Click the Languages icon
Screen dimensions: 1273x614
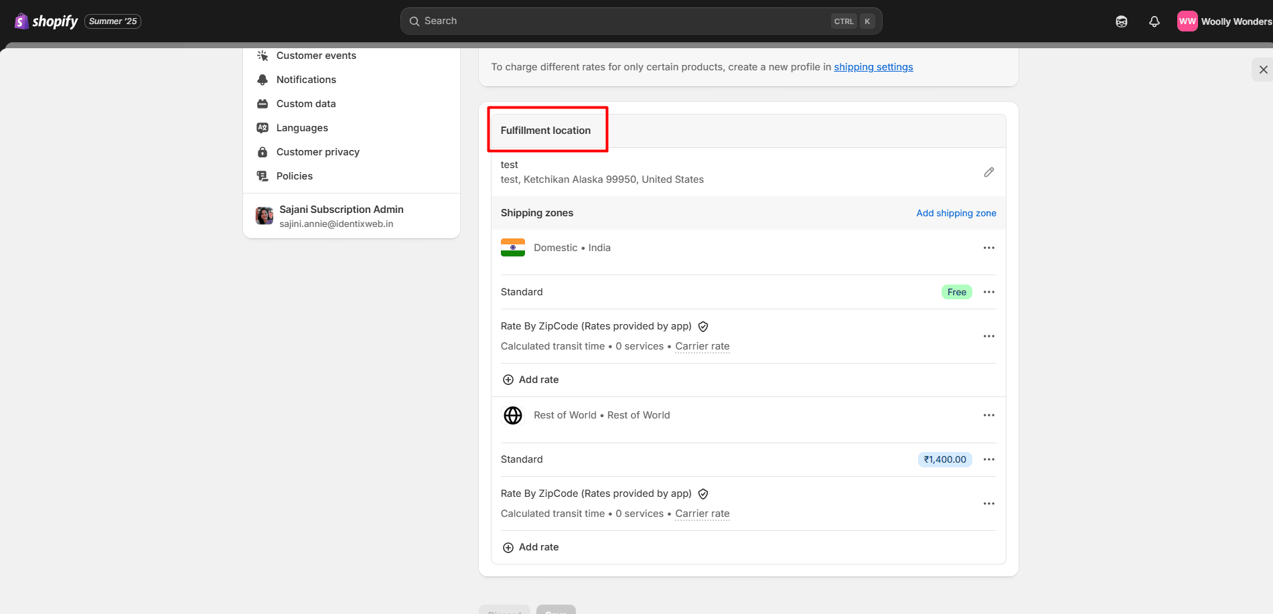263,128
